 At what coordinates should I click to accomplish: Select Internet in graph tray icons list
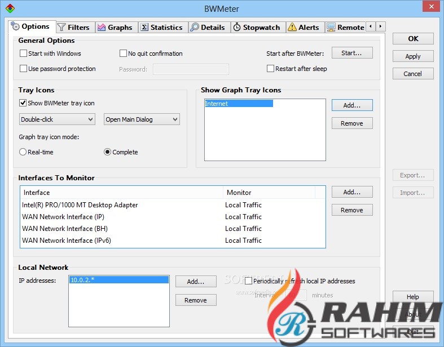(239, 104)
